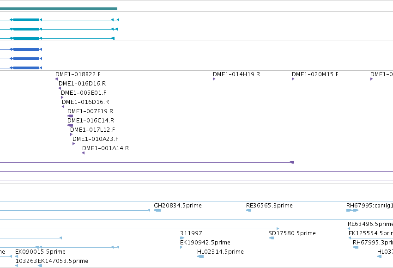Select the EK190942.5prime arrow marker
Viewport: 393px width, 268px height.
pos(181,247)
